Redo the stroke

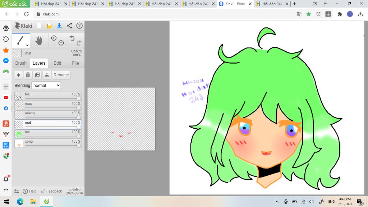coord(79,43)
